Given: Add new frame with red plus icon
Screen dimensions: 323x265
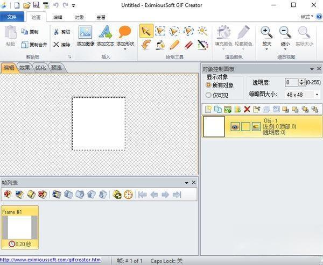Looking at the screenshot, I should (x=8, y=194).
